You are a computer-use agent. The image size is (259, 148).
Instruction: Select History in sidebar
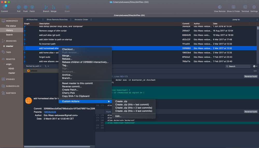tap(12, 30)
